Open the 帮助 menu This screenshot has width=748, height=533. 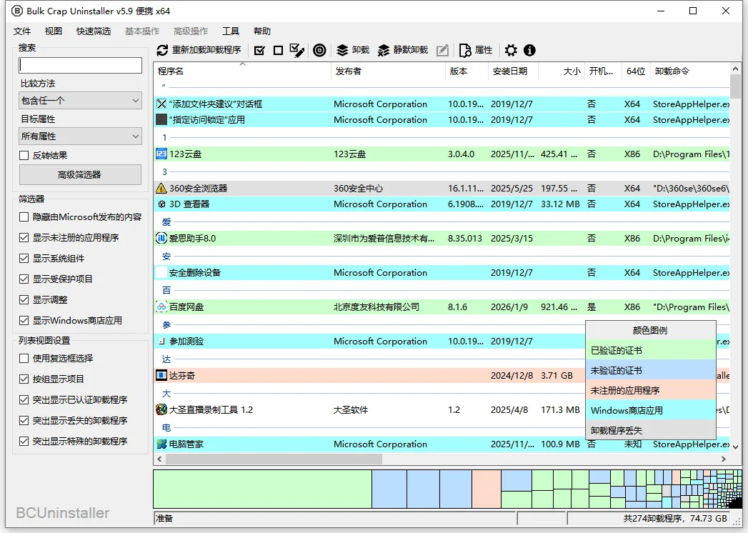click(x=262, y=31)
